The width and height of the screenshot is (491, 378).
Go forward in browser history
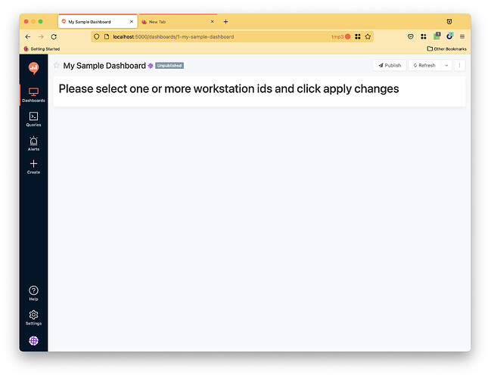41,36
